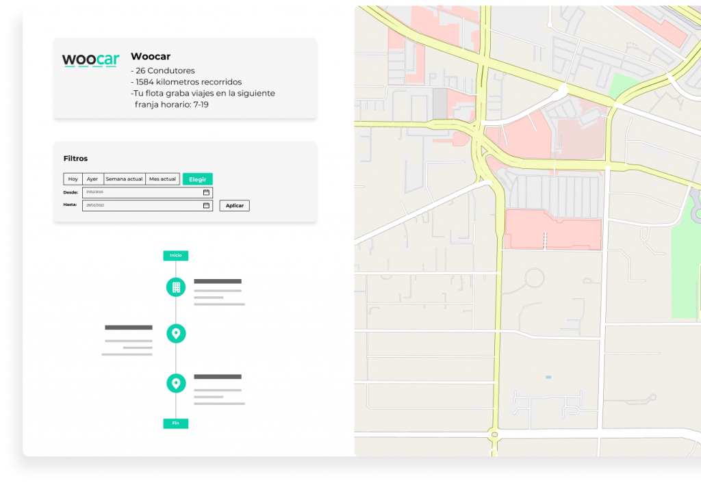The height and width of the screenshot is (485, 701).
Task: Click the Elegir button
Action: pos(197,179)
